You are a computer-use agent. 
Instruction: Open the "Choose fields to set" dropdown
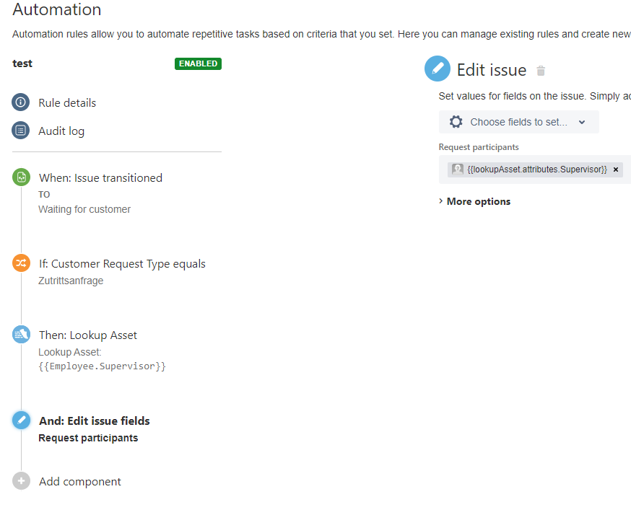coord(518,121)
